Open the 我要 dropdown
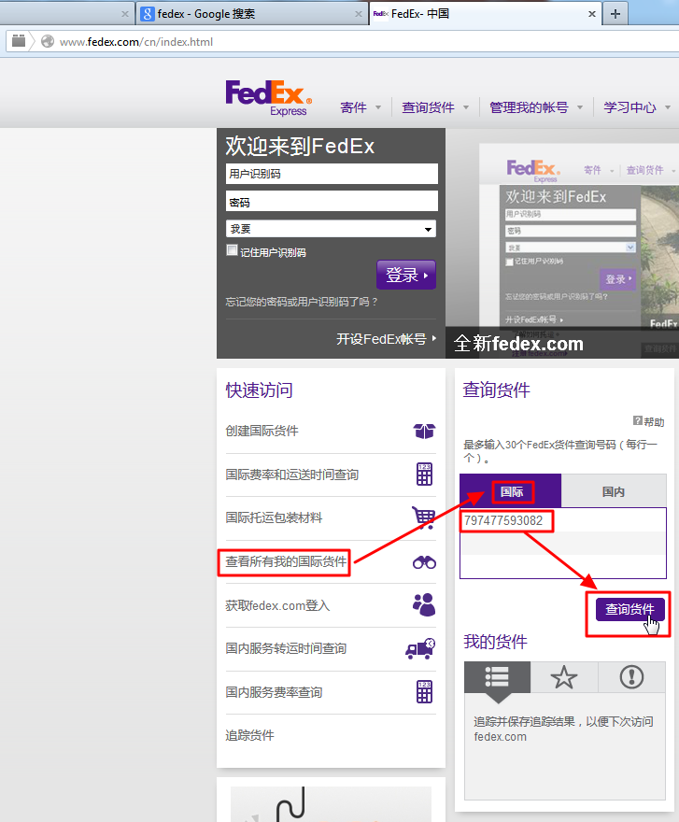This screenshot has width=679, height=822. [331, 229]
